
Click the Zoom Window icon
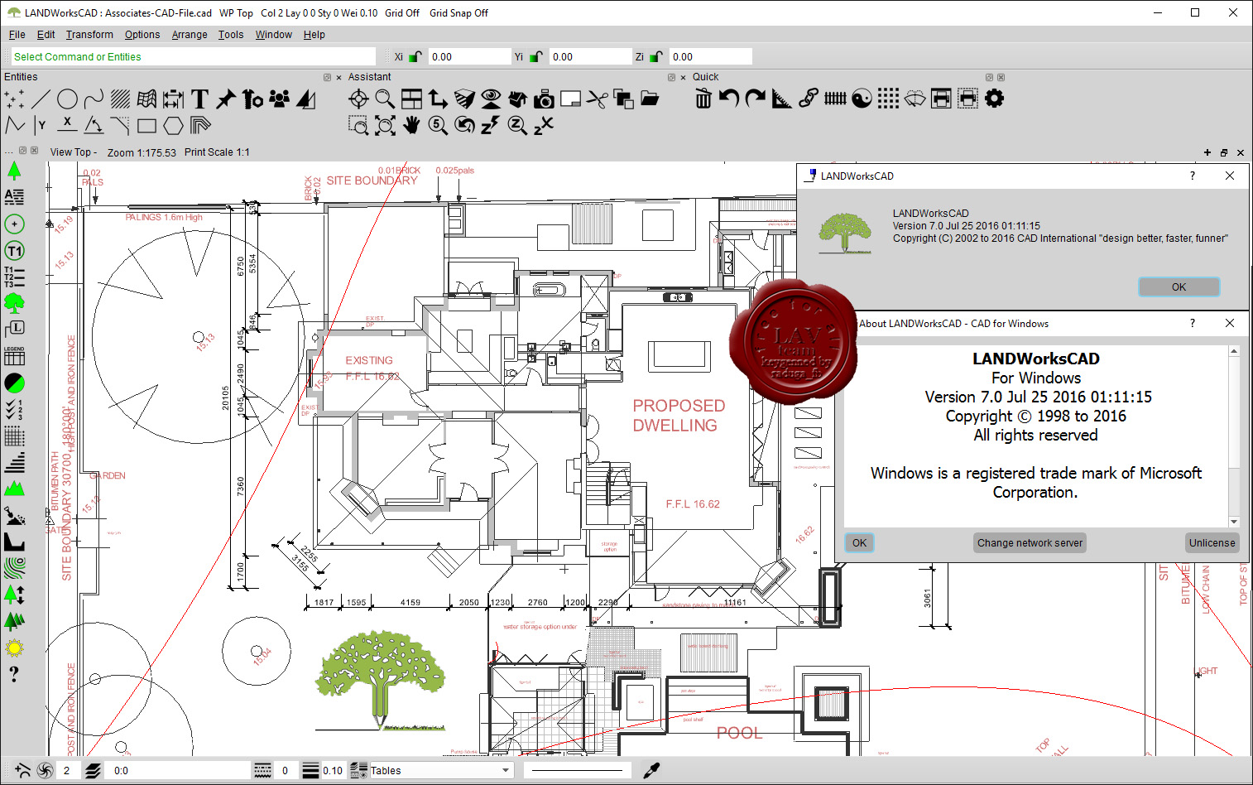coord(358,126)
